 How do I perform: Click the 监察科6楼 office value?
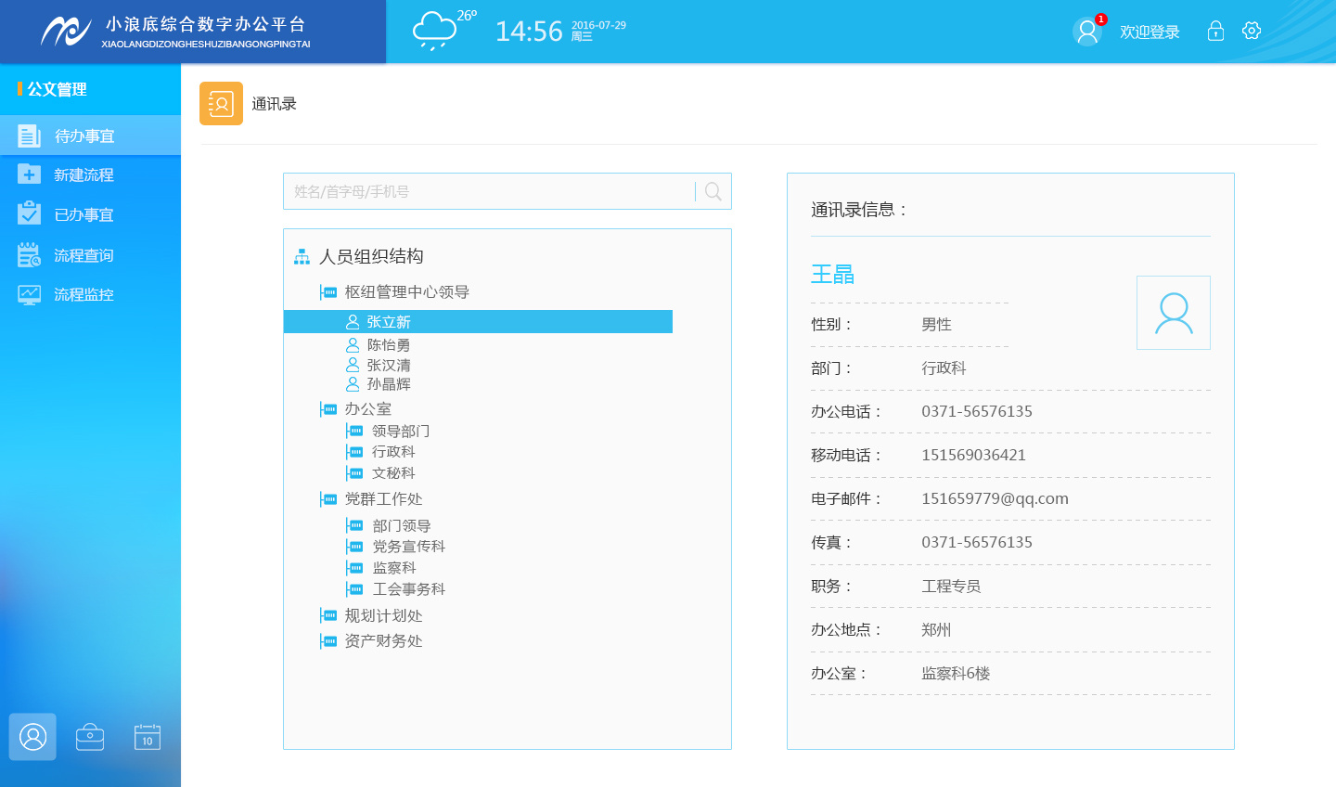click(956, 673)
